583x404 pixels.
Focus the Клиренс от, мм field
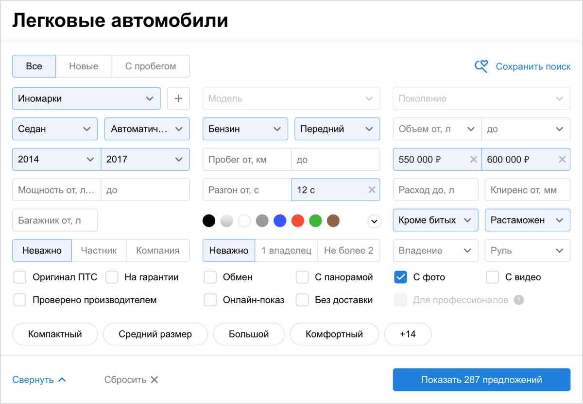point(528,190)
